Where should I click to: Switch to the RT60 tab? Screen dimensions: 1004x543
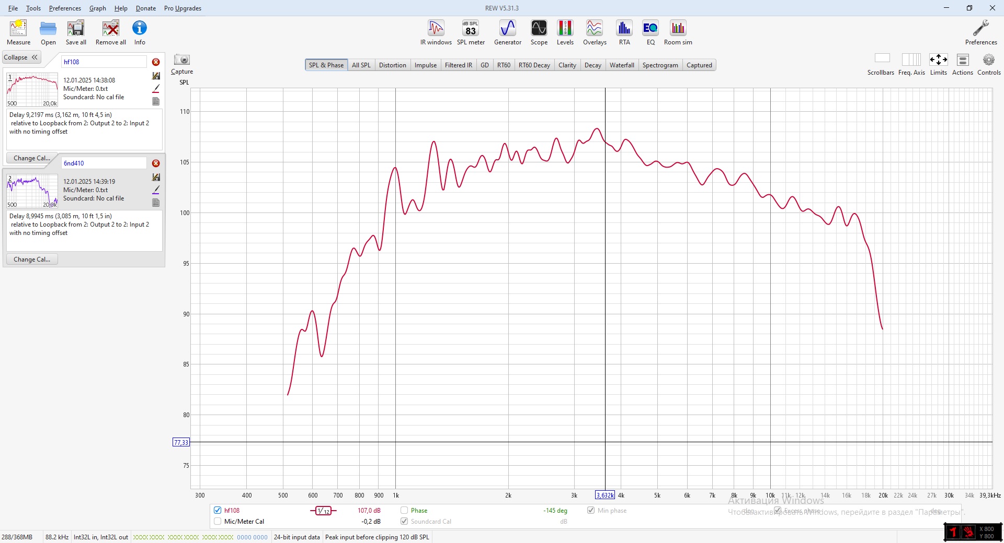(x=504, y=65)
